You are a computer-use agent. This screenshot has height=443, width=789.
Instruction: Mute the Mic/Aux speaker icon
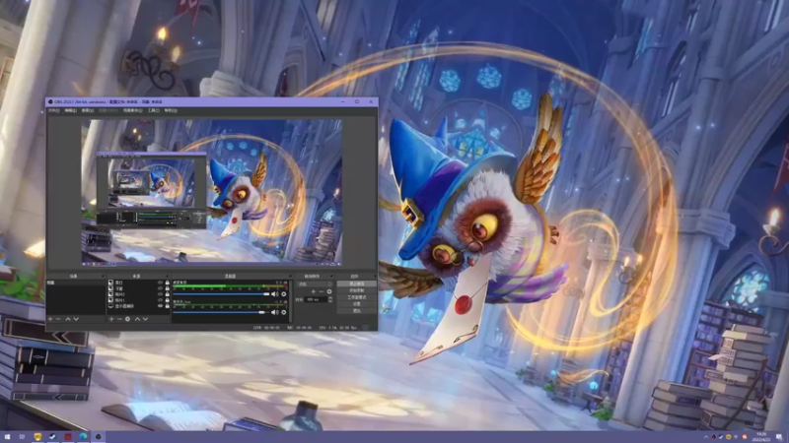tap(275, 312)
